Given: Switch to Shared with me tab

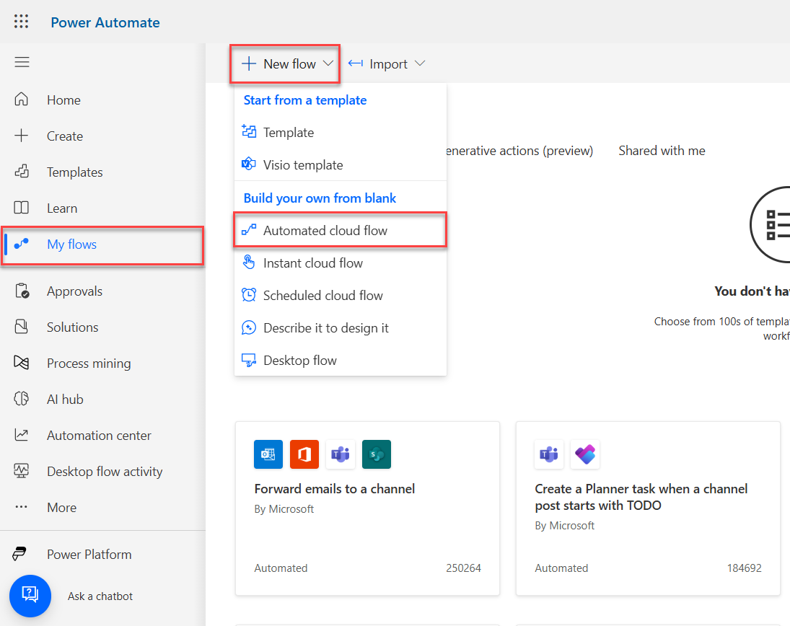Looking at the screenshot, I should coord(662,151).
